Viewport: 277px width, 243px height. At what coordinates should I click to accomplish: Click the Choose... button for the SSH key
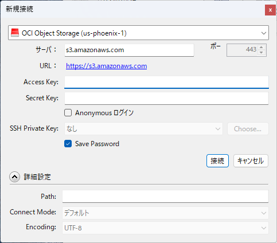248,129
